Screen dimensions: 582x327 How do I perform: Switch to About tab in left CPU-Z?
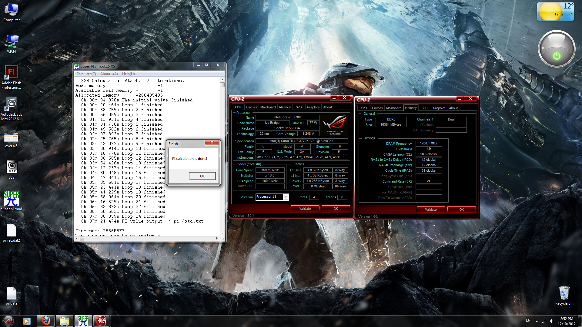click(x=328, y=107)
